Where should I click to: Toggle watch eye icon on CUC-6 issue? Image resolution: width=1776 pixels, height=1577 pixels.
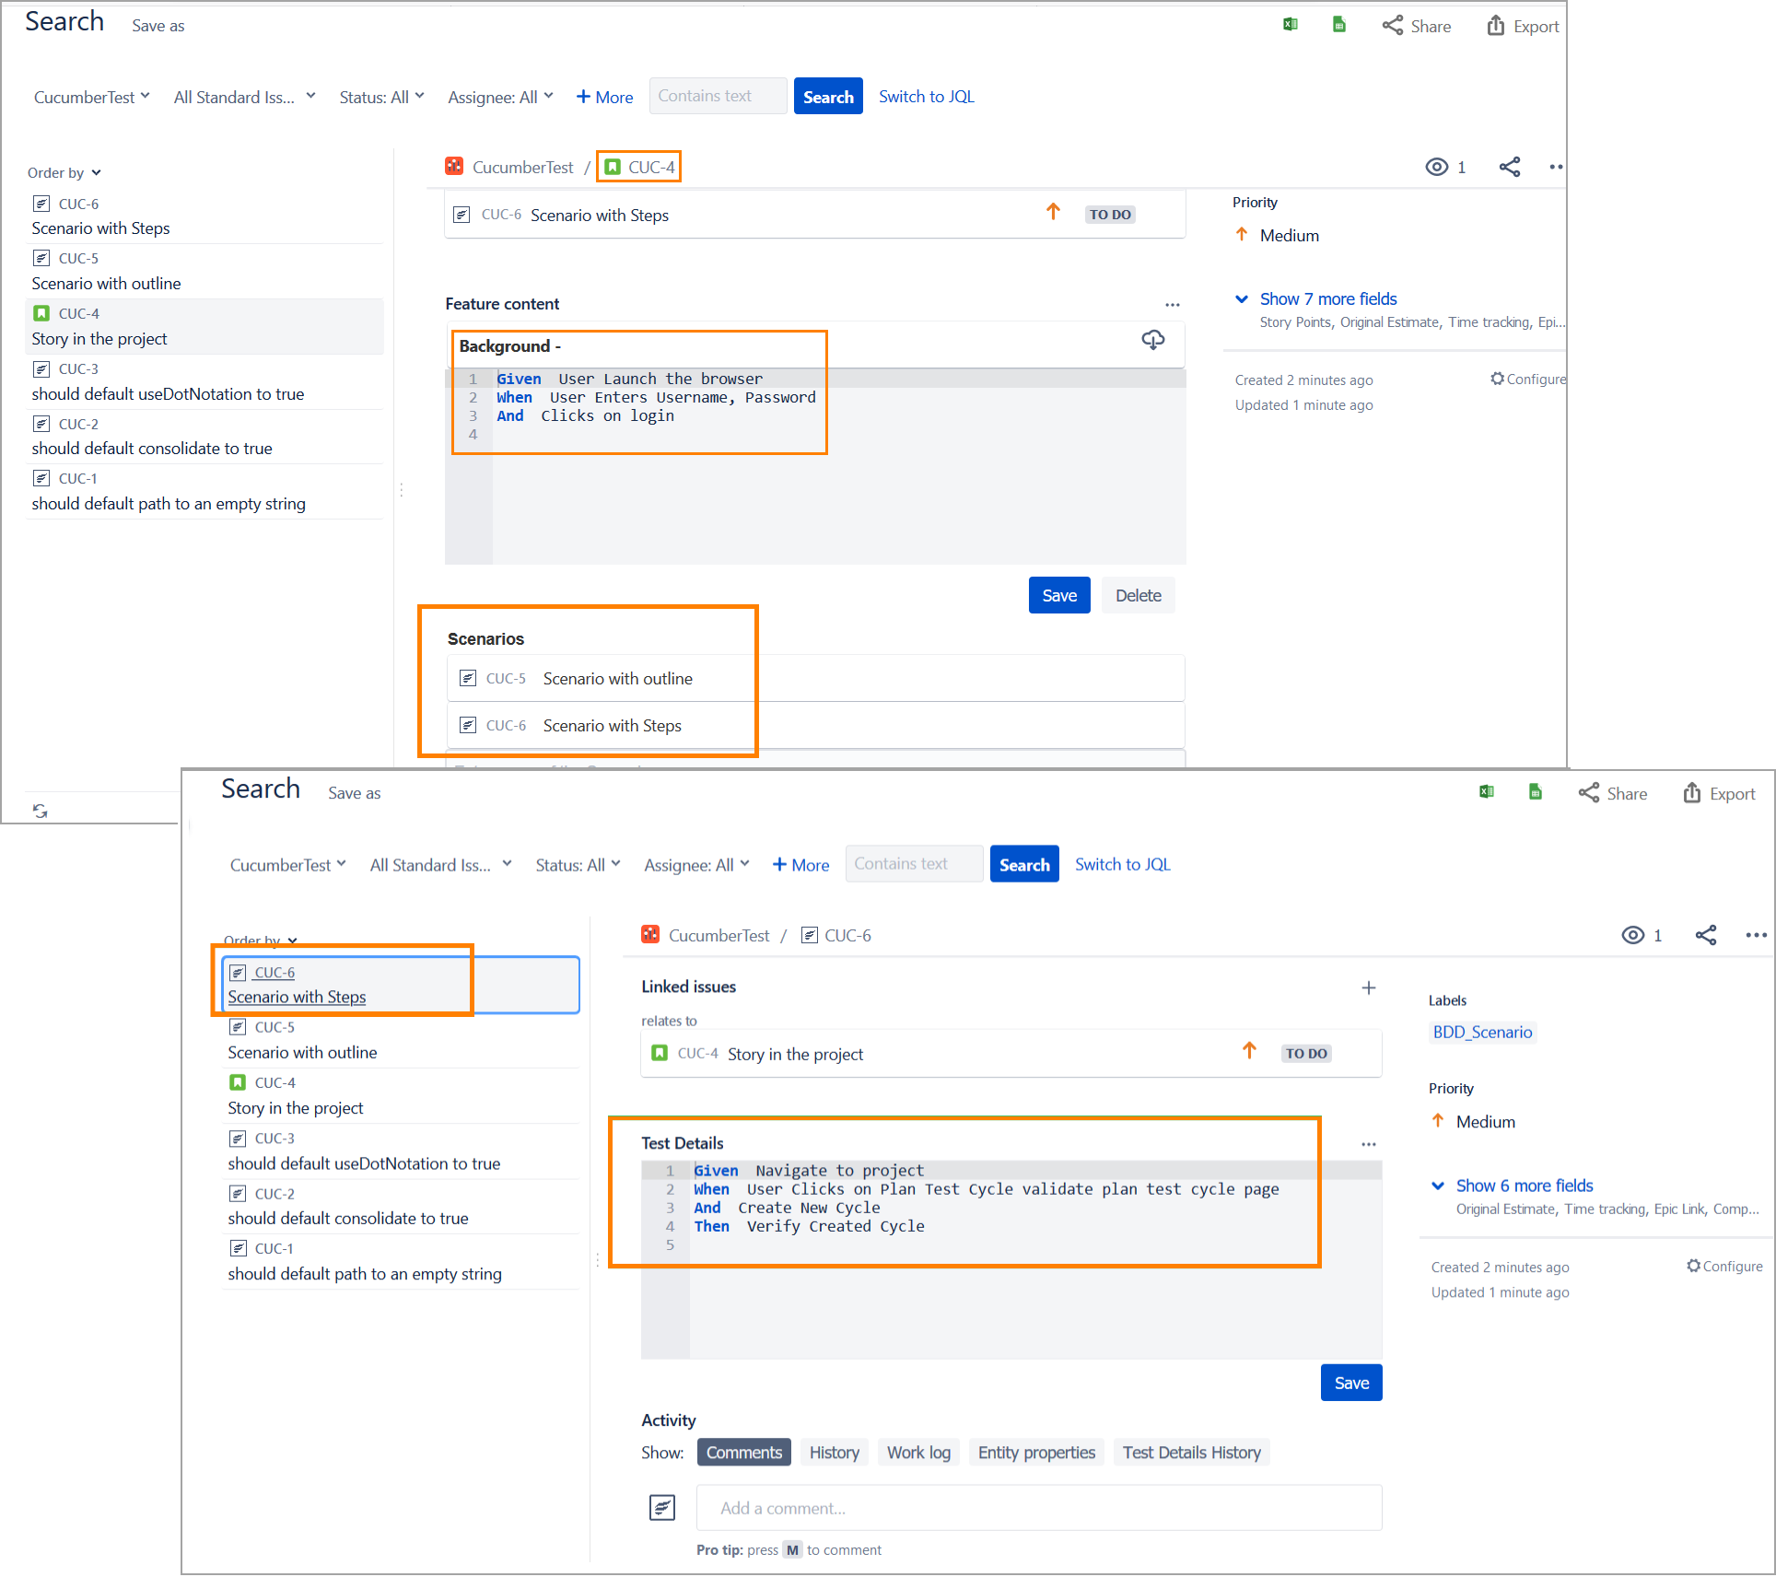click(1632, 935)
